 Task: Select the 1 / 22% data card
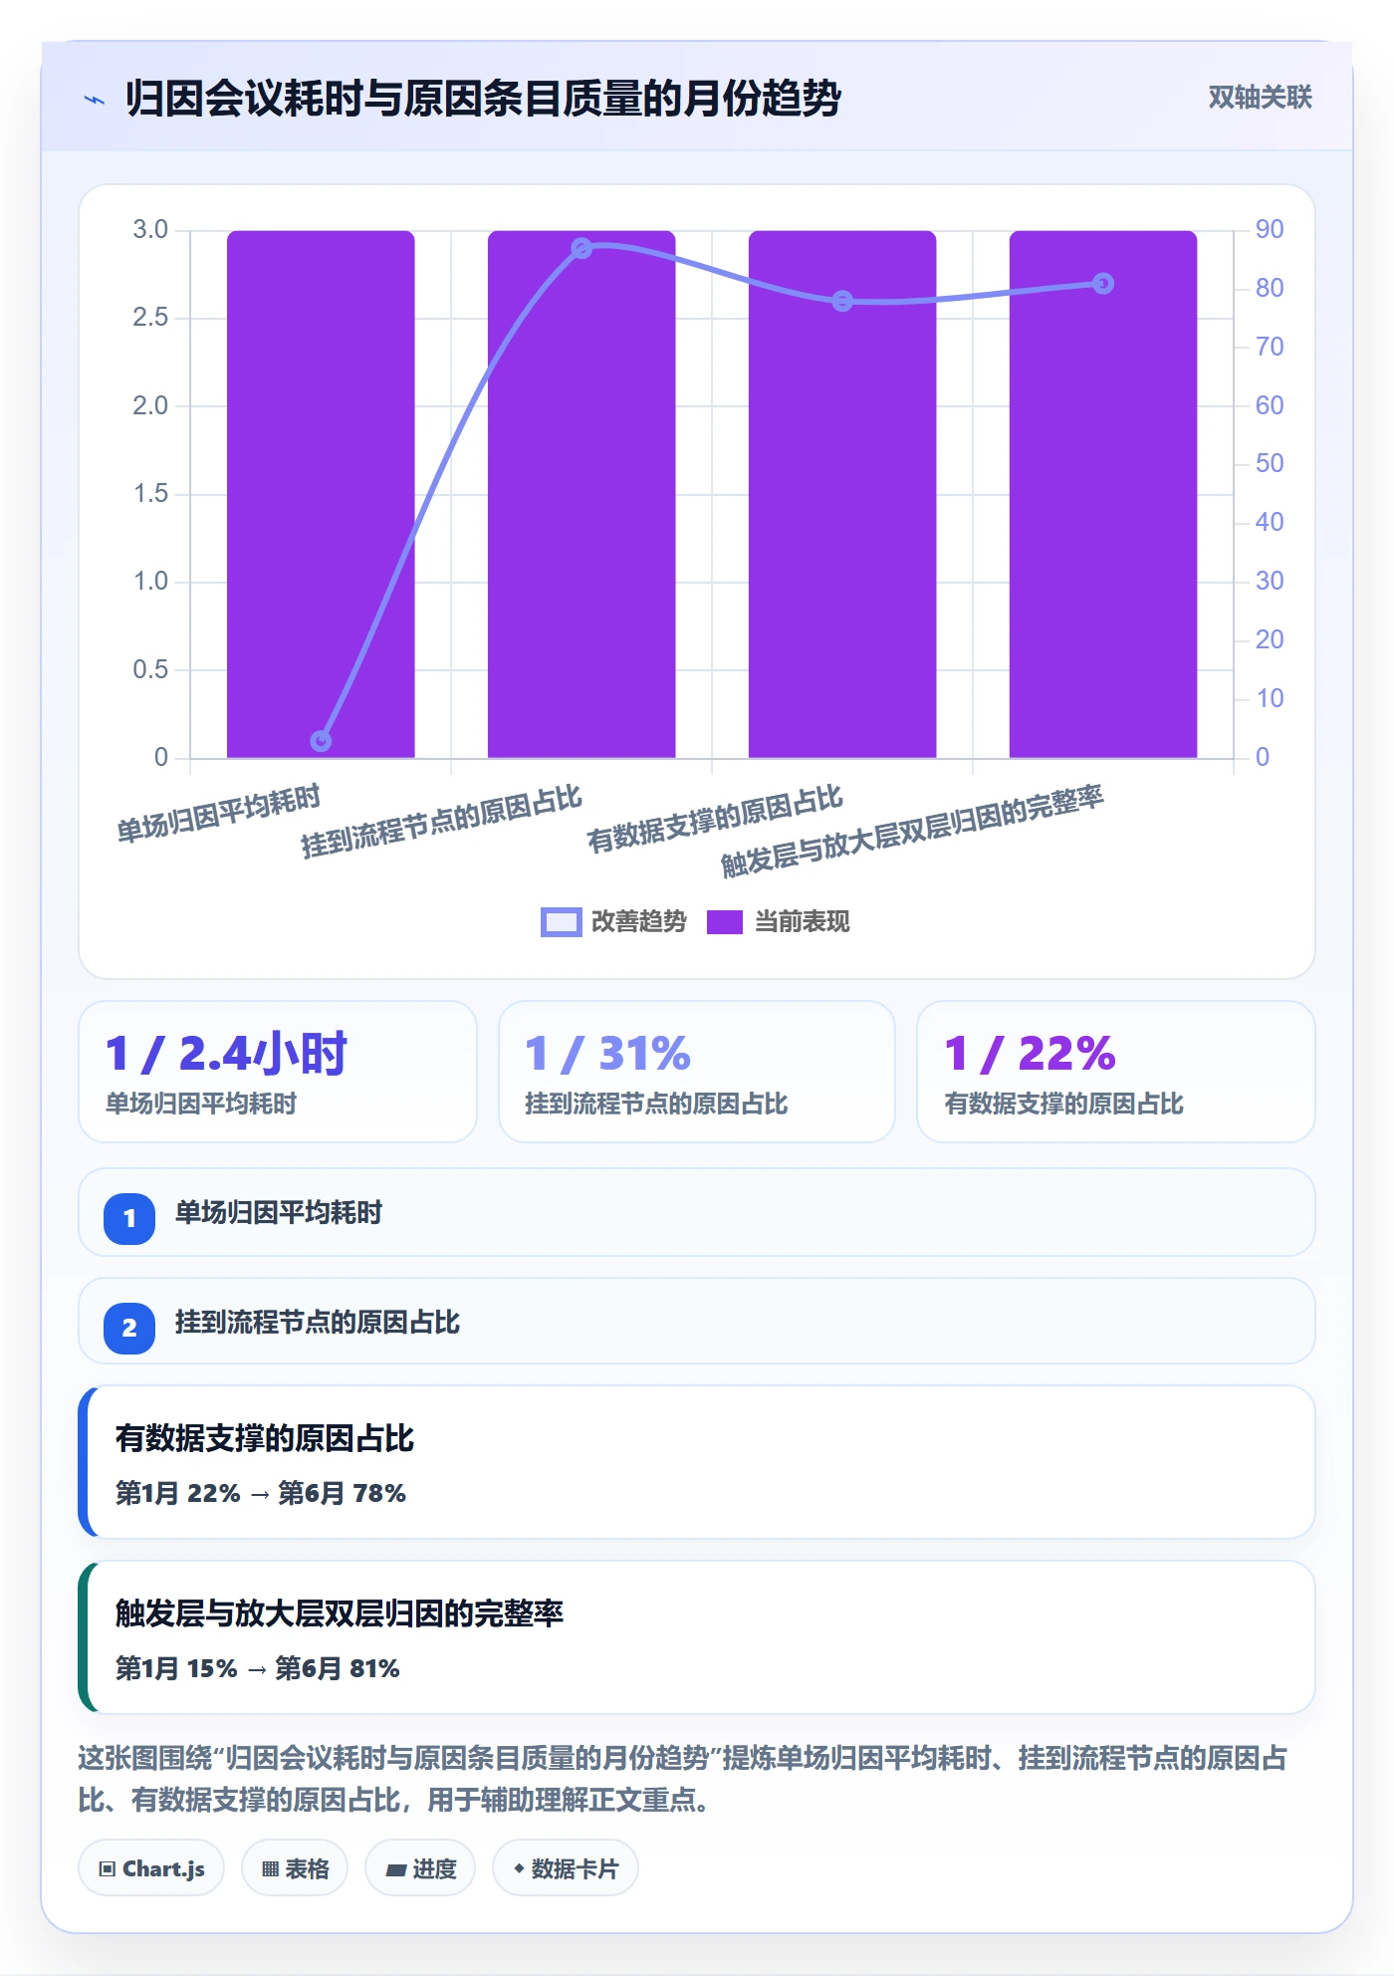(1116, 1072)
